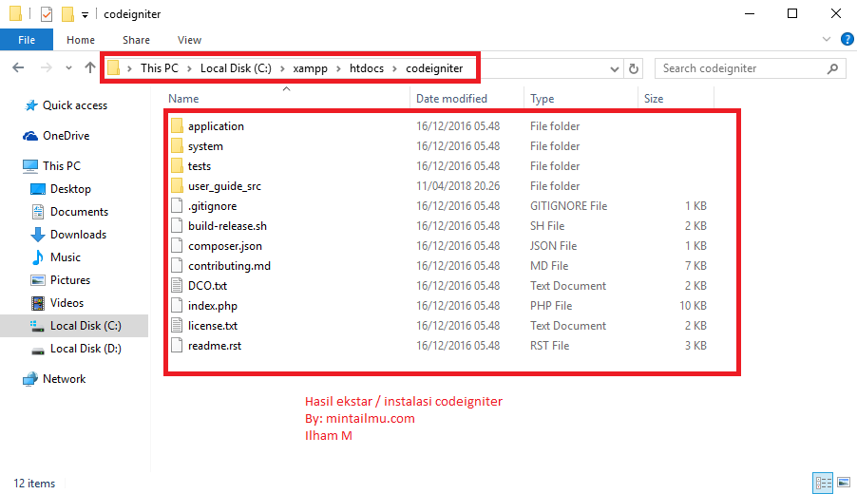Select codeigniter in the breadcrumb path

tap(434, 68)
